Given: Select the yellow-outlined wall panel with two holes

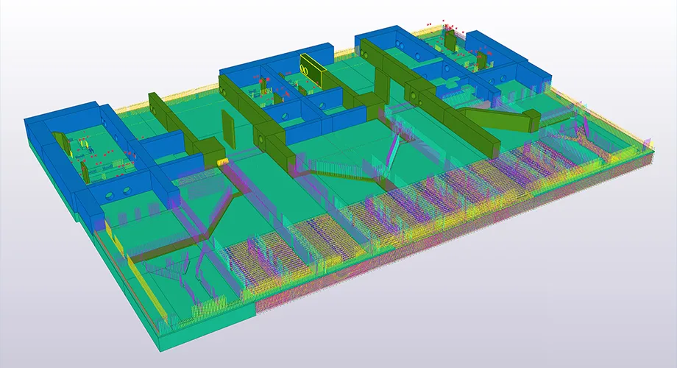Looking at the screenshot, I should (314, 71).
